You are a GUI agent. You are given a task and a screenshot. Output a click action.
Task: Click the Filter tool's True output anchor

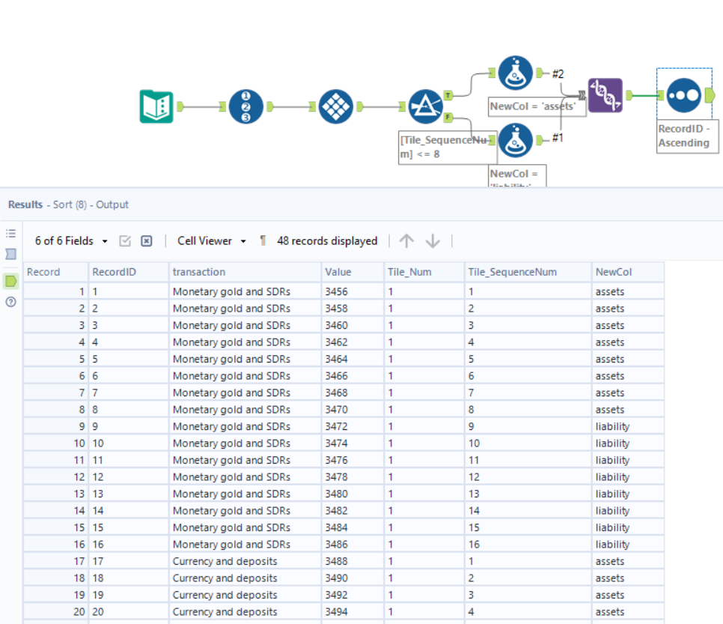(x=448, y=96)
